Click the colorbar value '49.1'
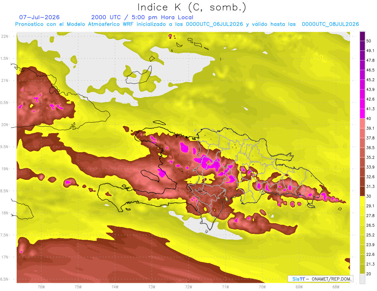Image resolution: width=377 pixels, height=291 pixels. (370, 51)
